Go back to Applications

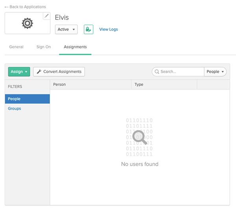pyautogui.click(x=25, y=7)
